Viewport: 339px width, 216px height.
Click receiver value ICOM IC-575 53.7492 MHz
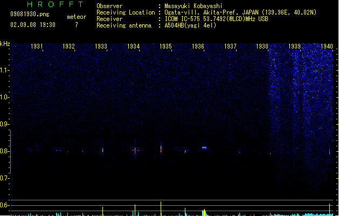pyautogui.click(x=217, y=19)
